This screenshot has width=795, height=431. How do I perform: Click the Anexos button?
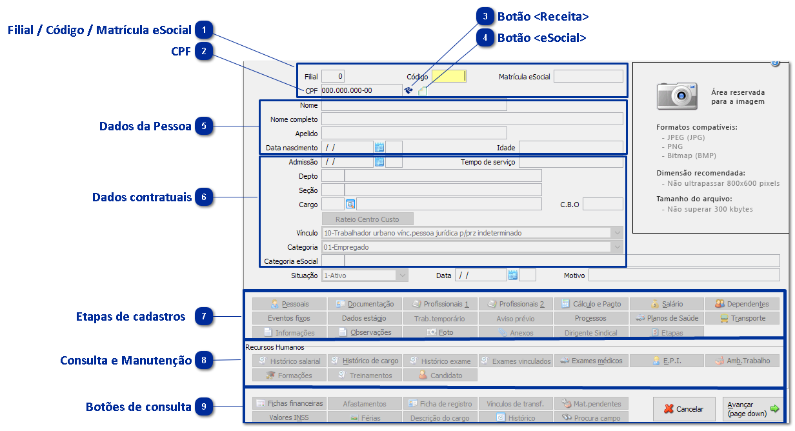click(x=516, y=332)
